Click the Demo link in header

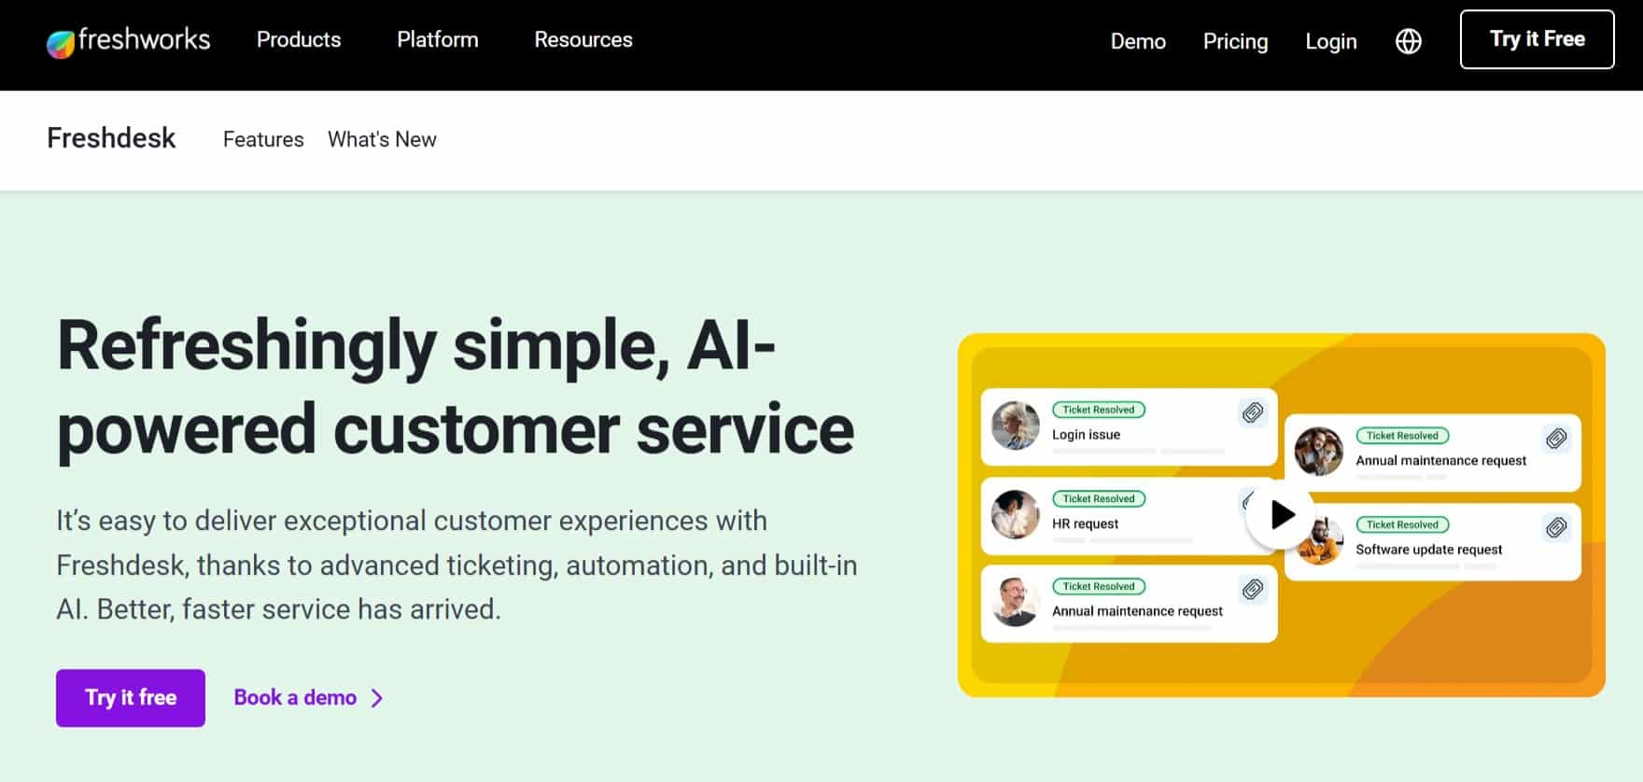click(1138, 41)
